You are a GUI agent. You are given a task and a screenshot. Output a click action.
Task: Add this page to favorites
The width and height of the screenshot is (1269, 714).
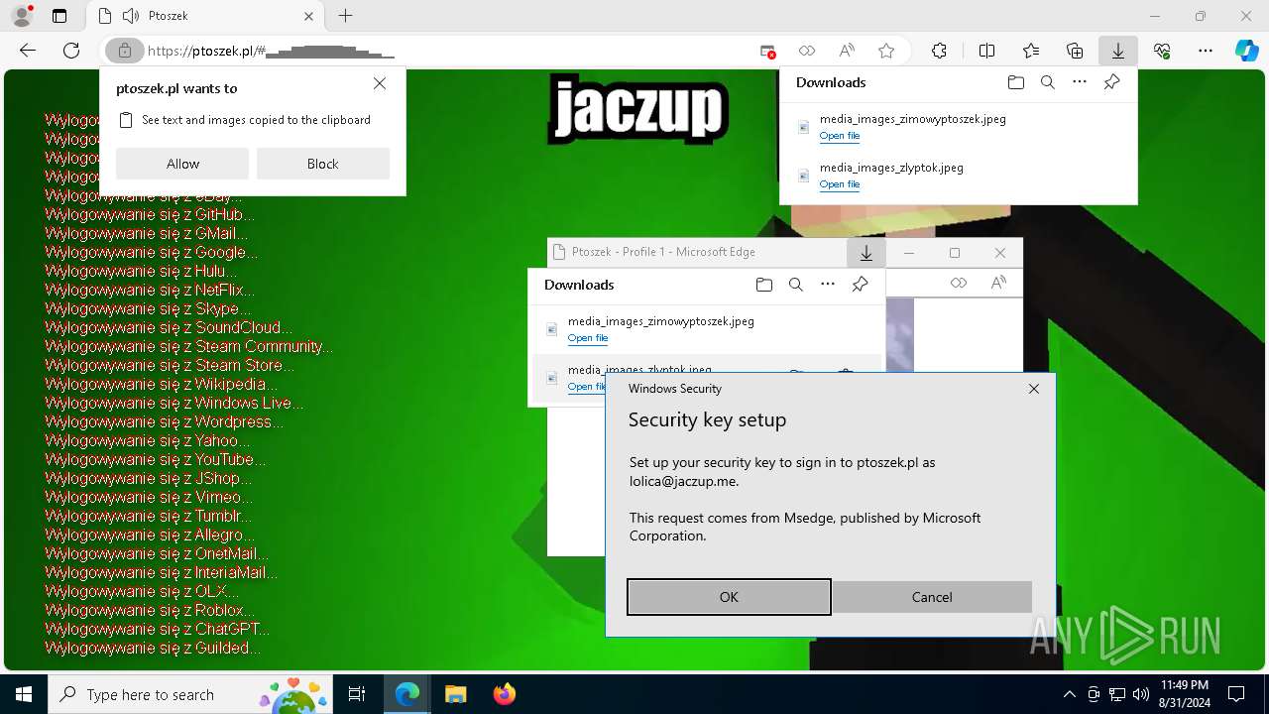tap(886, 51)
